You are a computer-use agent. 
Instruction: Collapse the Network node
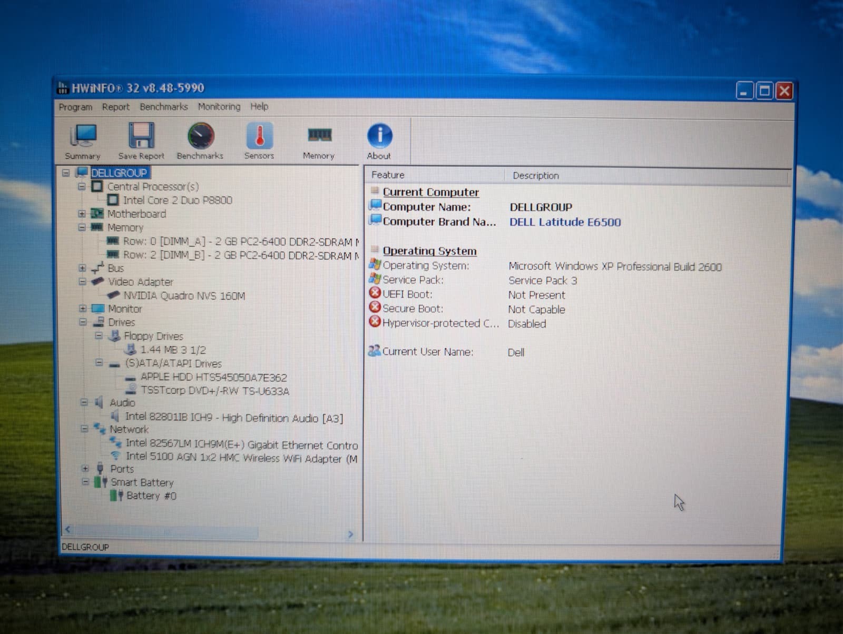point(84,429)
